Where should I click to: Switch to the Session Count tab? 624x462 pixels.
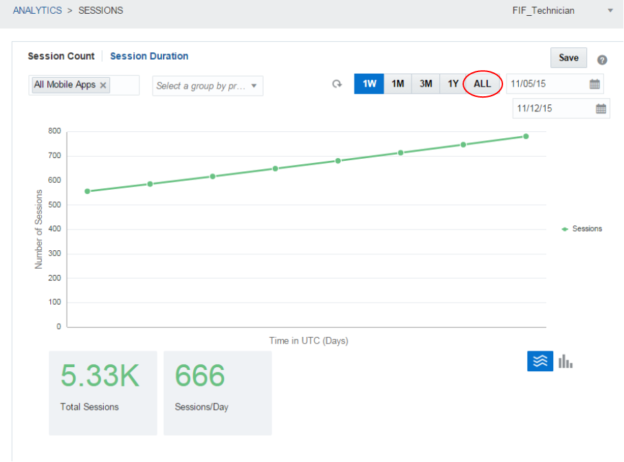point(61,56)
